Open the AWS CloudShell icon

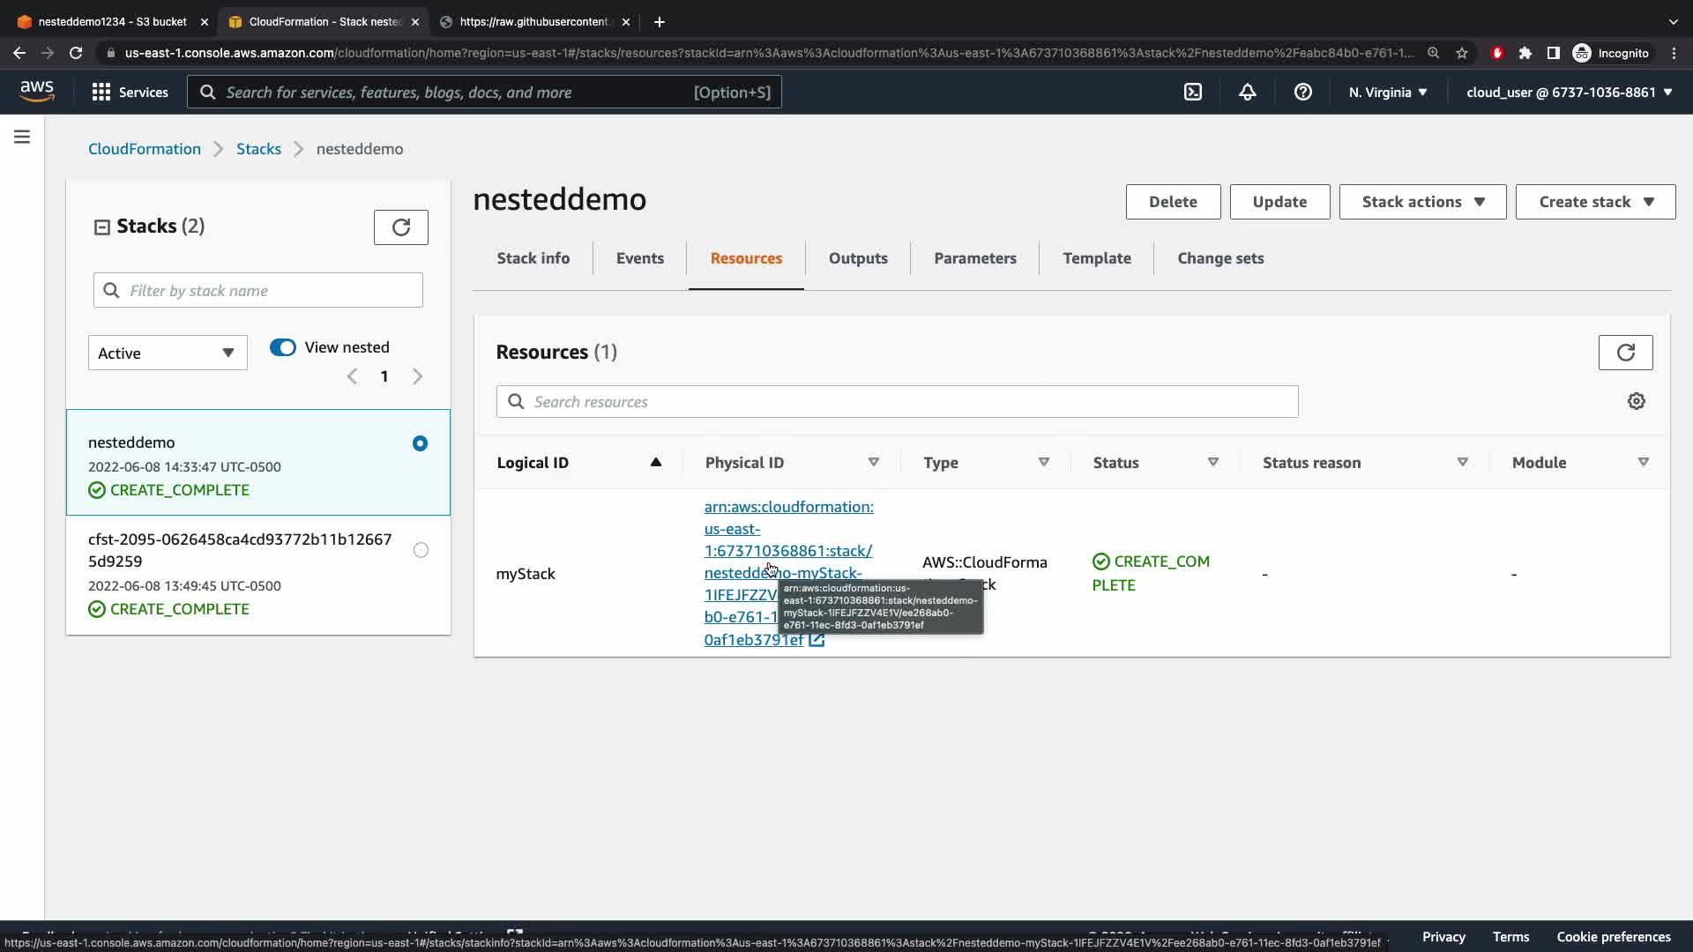(x=1192, y=92)
